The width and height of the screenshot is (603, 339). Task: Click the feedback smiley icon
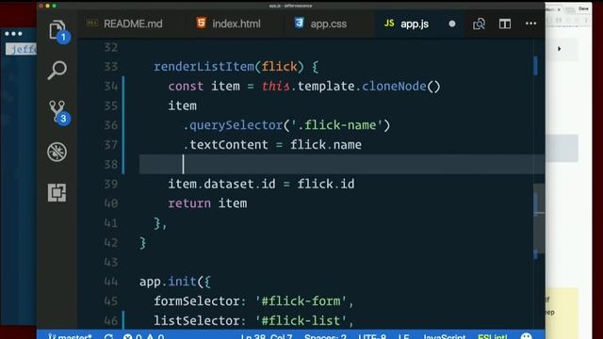[527, 337]
